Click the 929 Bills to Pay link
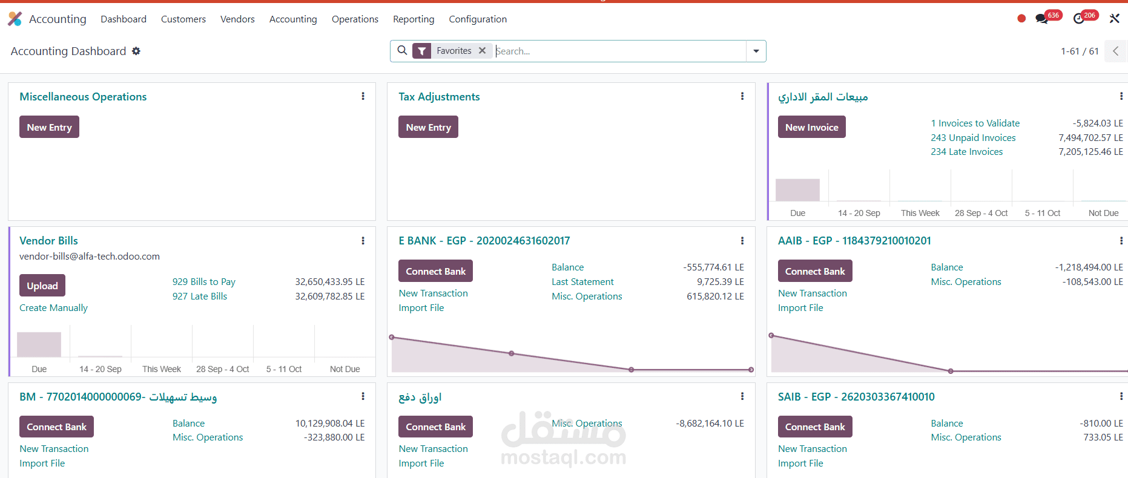 coord(203,282)
